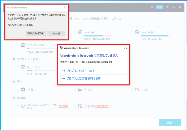The image size is (187, 130).
Task: Click the 開始 start button
Action: coord(170,122)
